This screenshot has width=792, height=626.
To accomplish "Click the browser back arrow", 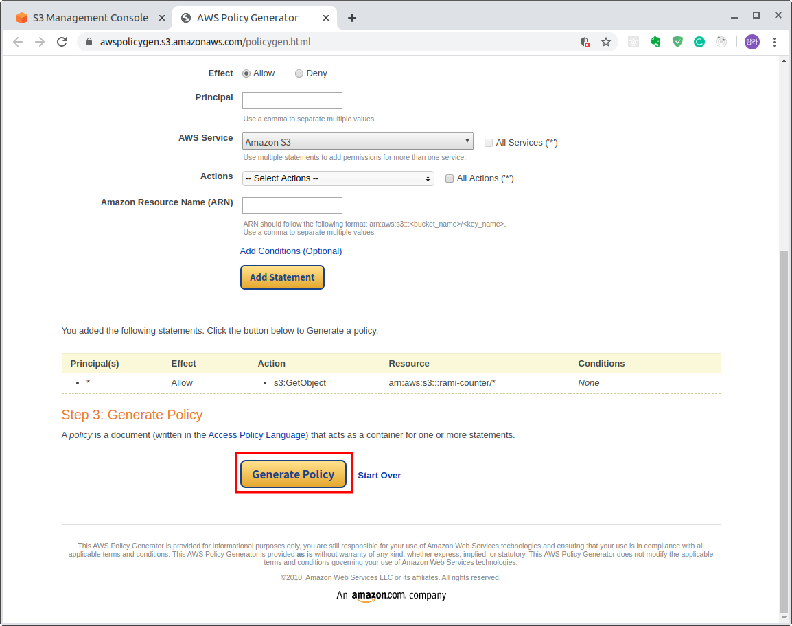I will [x=18, y=42].
